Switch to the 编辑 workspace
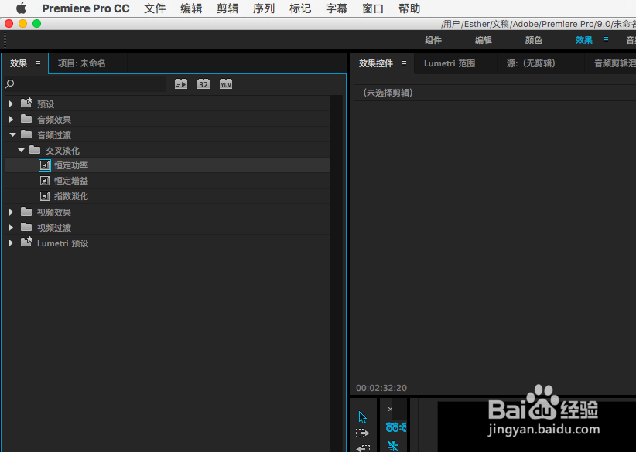The width and height of the screenshot is (636, 452). point(484,40)
